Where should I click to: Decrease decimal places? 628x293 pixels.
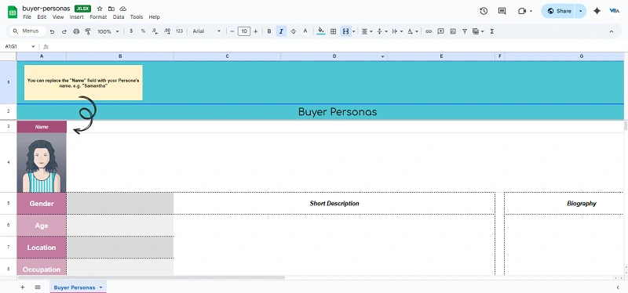155,31
